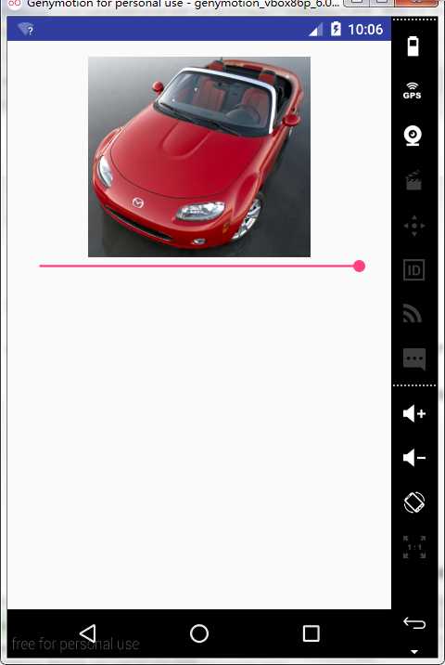This screenshot has height=665, width=445.
Task: Increase volume with speaker plus icon
Action: click(x=414, y=413)
